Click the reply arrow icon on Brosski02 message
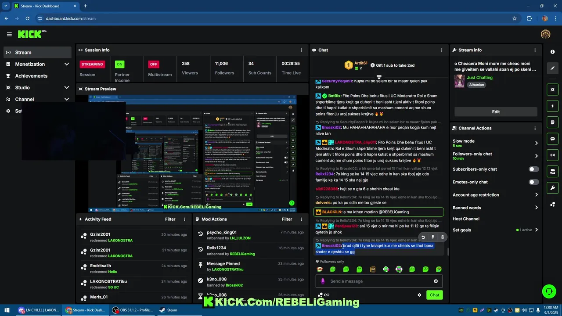562x316 pixels. tap(423, 237)
